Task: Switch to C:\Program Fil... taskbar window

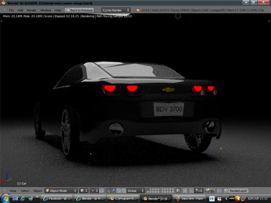Action: click(123, 199)
